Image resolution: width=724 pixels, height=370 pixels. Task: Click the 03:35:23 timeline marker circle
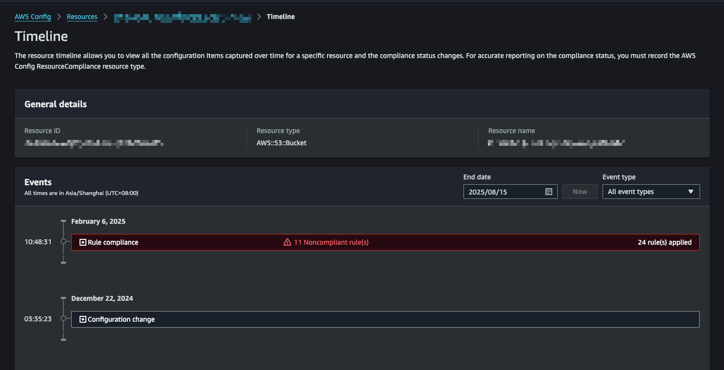click(x=63, y=318)
